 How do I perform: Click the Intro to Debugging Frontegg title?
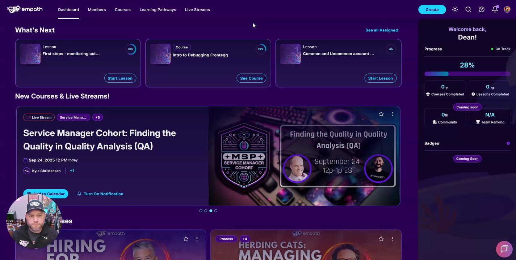pyautogui.click(x=200, y=55)
